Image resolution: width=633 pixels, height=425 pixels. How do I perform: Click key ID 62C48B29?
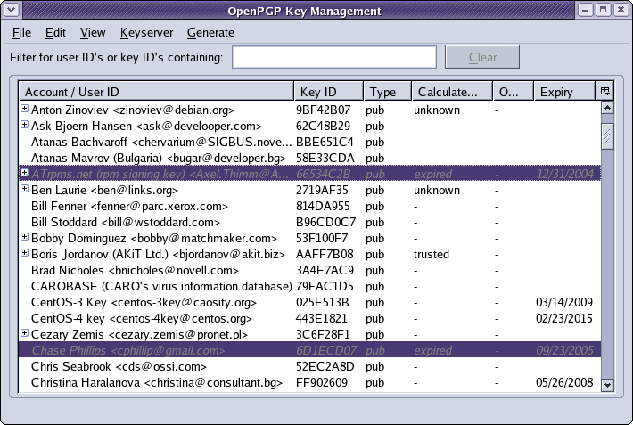coord(323,127)
